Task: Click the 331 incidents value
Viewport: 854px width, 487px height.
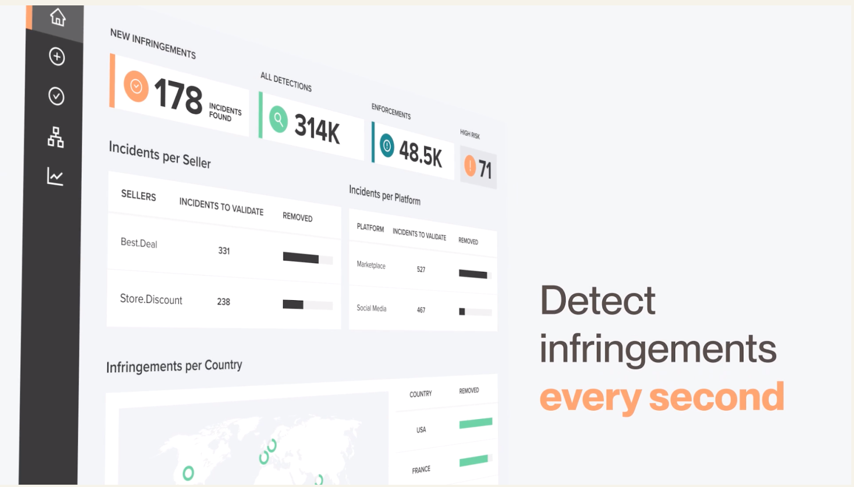Action: (x=224, y=250)
